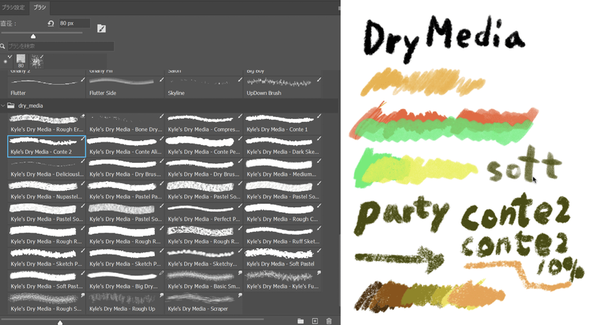Screen dimensions: 616x325
Task: Pick the recent brush thumbnail labeled 80
Action: click(x=21, y=61)
